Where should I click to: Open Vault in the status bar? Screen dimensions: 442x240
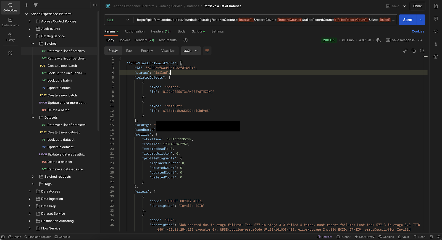(x=404, y=237)
